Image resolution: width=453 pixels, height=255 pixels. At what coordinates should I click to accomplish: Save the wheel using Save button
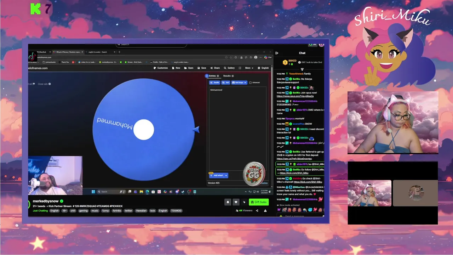pyautogui.click(x=202, y=68)
